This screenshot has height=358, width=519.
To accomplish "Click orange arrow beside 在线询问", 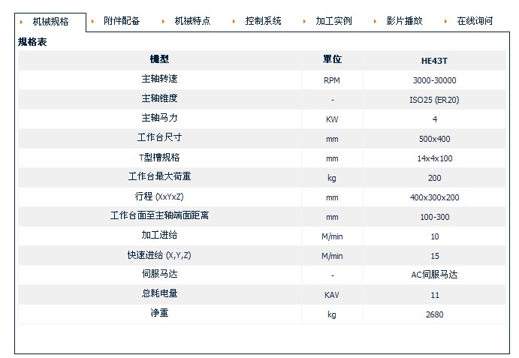I will 445,21.
